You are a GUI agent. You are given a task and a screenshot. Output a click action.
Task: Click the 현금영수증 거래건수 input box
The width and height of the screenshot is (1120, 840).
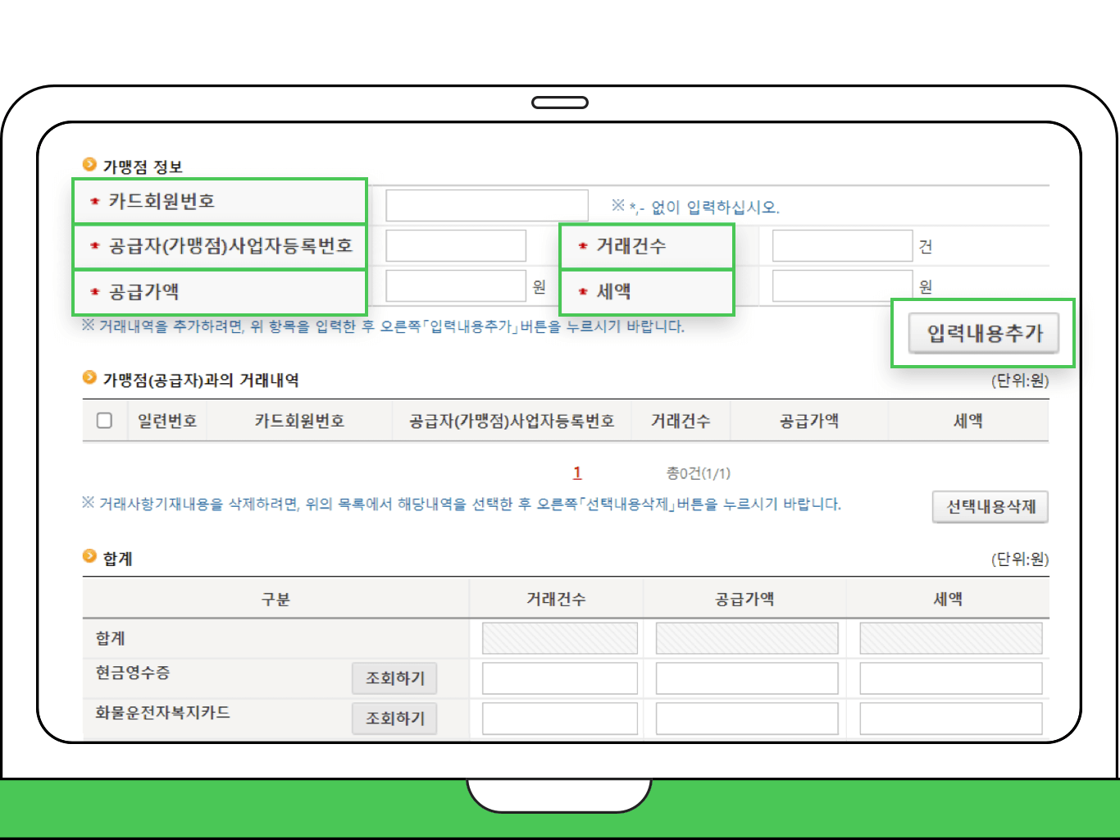pyautogui.click(x=560, y=678)
